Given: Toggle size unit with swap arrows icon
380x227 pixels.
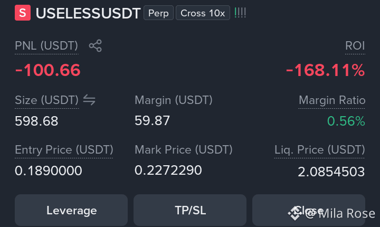Looking at the screenshot, I should tap(89, 100).
